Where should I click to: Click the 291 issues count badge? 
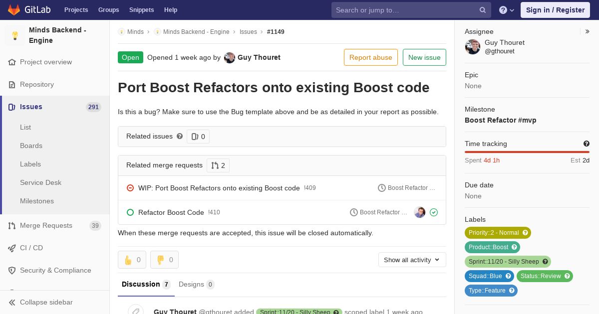[x=93, y=107]
